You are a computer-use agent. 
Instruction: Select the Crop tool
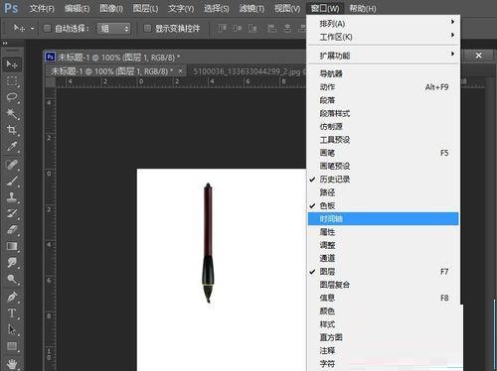pyautogui.click(x=12, y=130)
